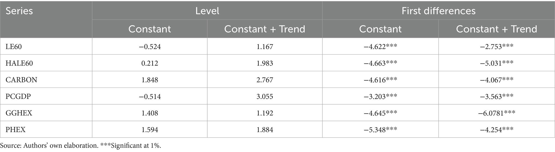
Task: Select the LE60 row label
Action: coord(14,47)
